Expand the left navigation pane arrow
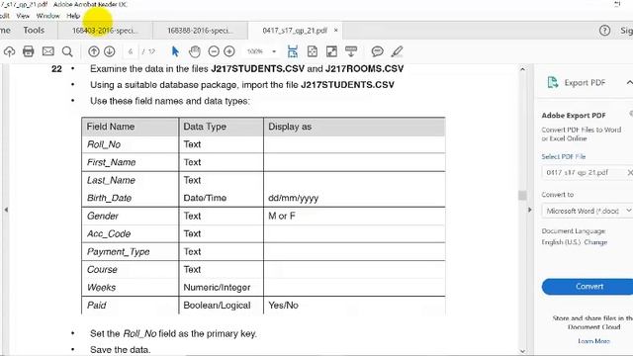 [6, 210]
